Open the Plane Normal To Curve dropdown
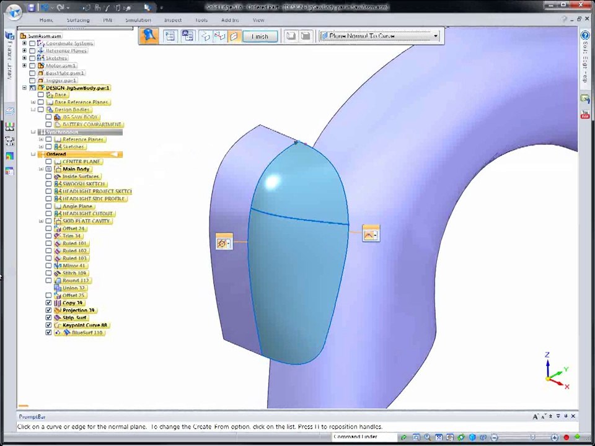595x446 pixels. point(435,36)
